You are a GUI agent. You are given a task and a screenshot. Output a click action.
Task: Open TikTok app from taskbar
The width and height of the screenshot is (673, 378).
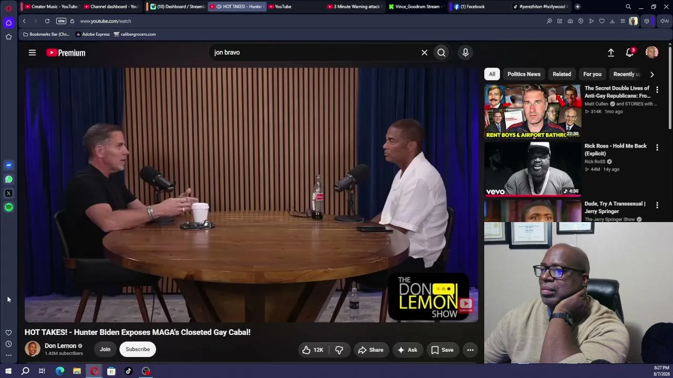point(128,371)
